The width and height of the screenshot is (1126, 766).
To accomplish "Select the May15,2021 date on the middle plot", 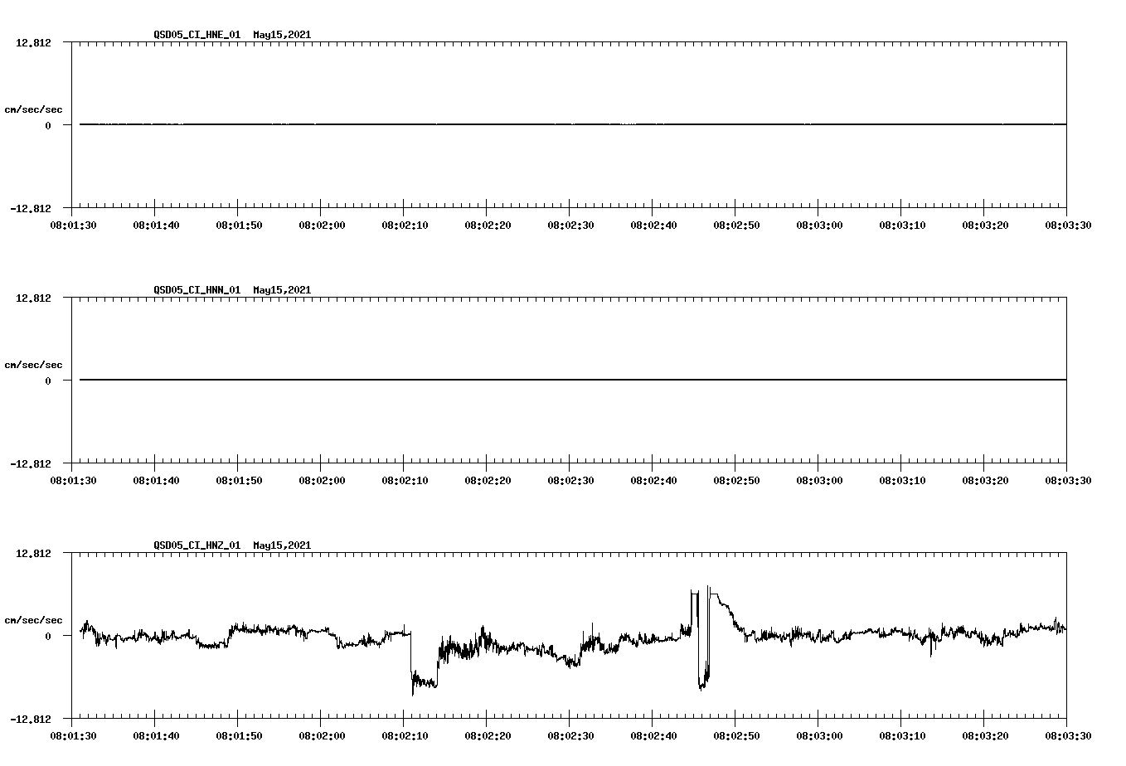I will point(282,290).
